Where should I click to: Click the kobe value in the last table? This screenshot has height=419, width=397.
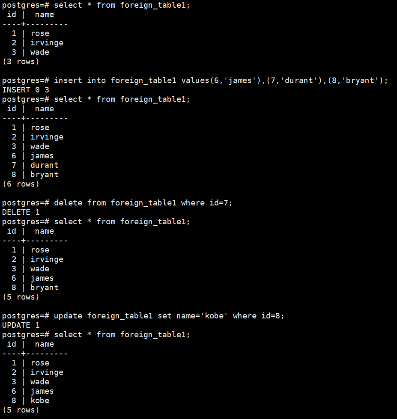(40, 401)
